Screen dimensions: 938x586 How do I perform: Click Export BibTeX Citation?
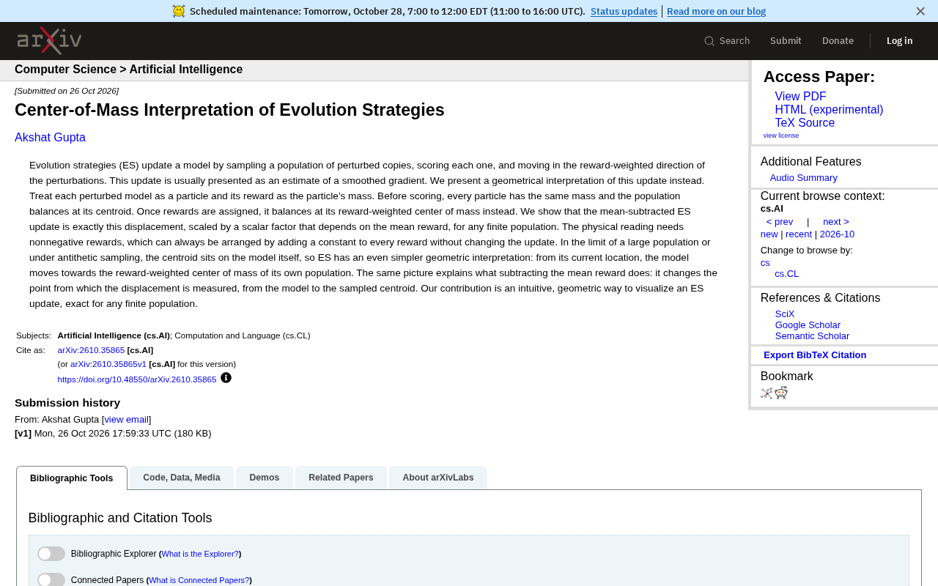tap(815, 355)
